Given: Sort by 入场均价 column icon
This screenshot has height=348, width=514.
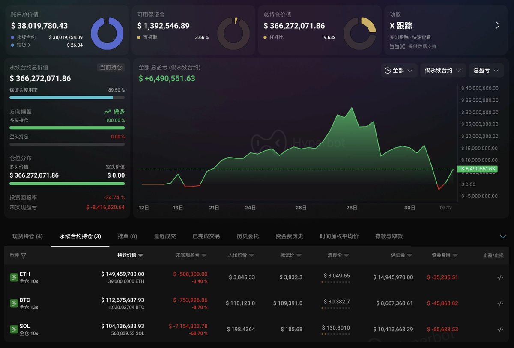Looking at the screenshot, I should click(251, 256).
